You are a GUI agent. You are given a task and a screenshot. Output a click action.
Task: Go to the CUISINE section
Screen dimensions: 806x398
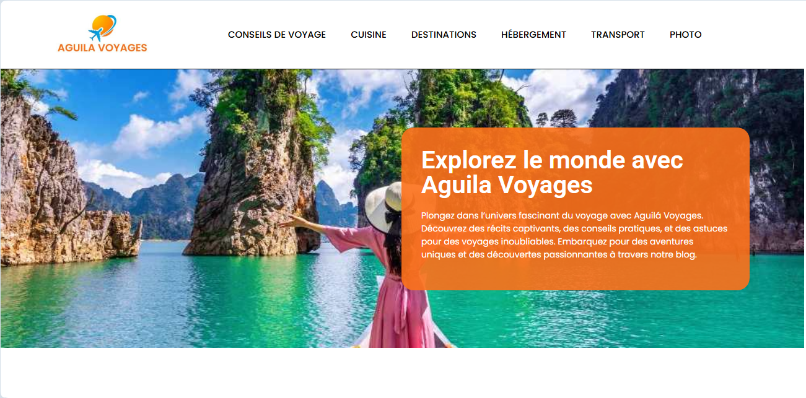[369, 35]
